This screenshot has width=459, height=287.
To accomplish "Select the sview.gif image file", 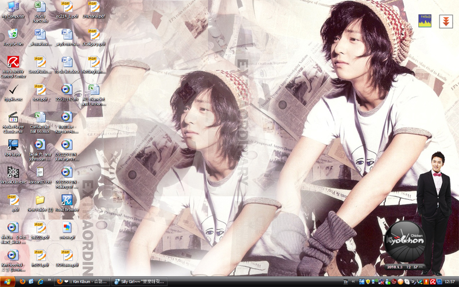I will tap(67, 231).
